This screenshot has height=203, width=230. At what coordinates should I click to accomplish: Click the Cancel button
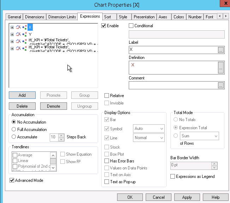[x=158, y=197]
